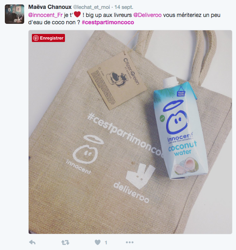The height and width of the screenshot is (250, 236).
Task: Click the reply arrow icon
Action: (32, 242)
